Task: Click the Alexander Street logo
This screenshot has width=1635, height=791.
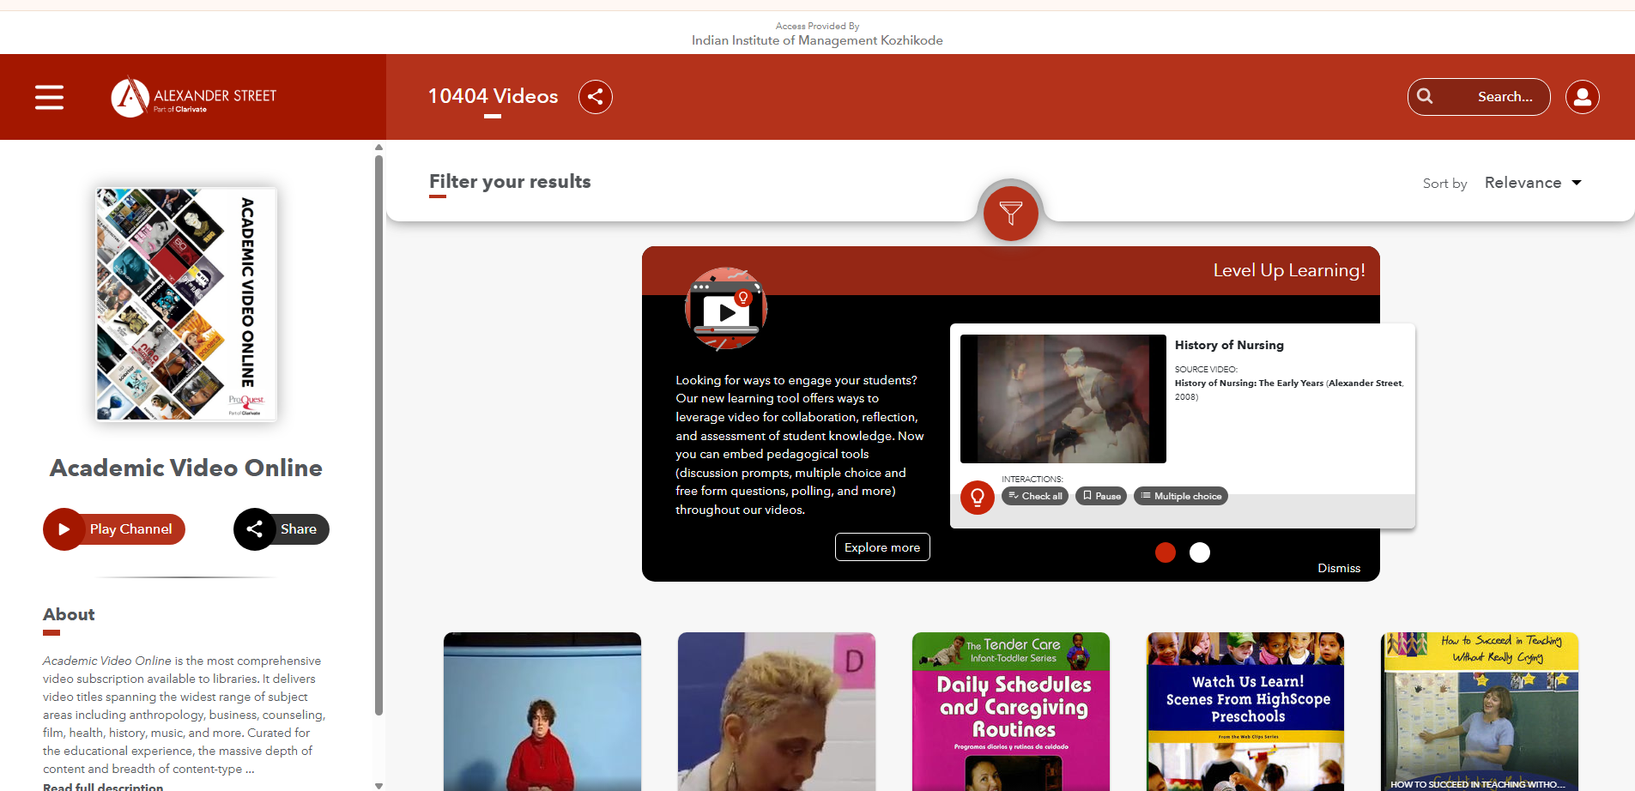Action: [194, 97]
